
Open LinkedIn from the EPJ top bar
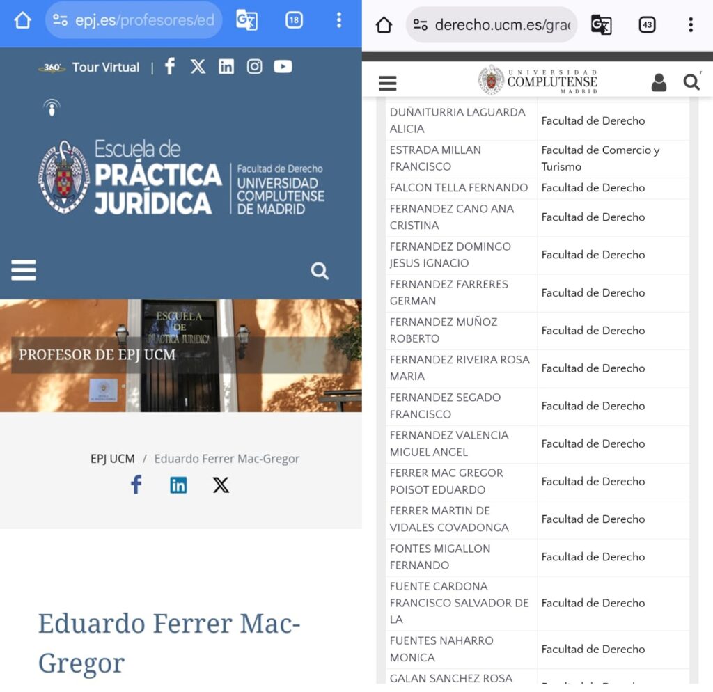tap(226, 66)
